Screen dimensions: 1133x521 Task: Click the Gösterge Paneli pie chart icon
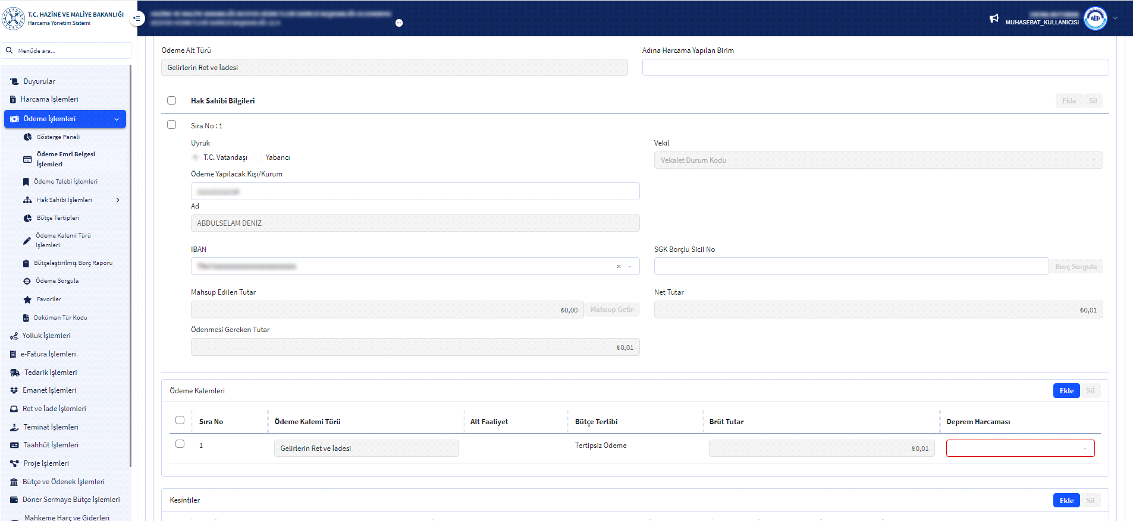point(27,137)
